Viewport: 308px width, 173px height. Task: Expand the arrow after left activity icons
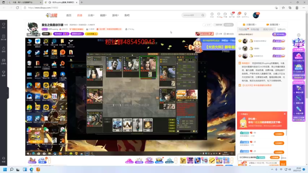click(49, 161)
